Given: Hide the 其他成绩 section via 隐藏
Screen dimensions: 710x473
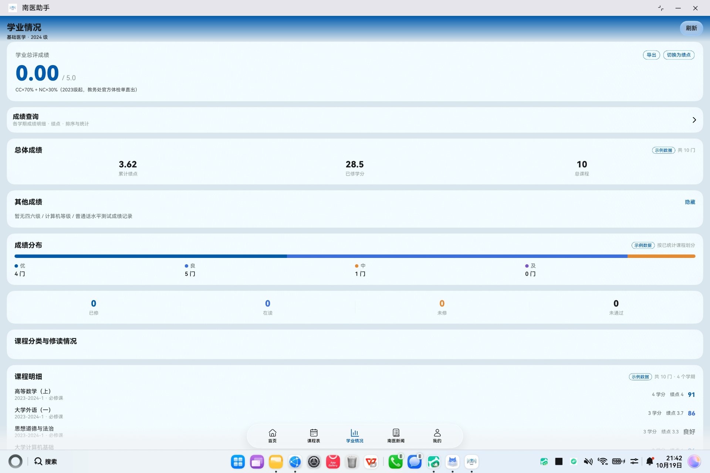Looking at the screenshot, I should [x=690, y=202].
